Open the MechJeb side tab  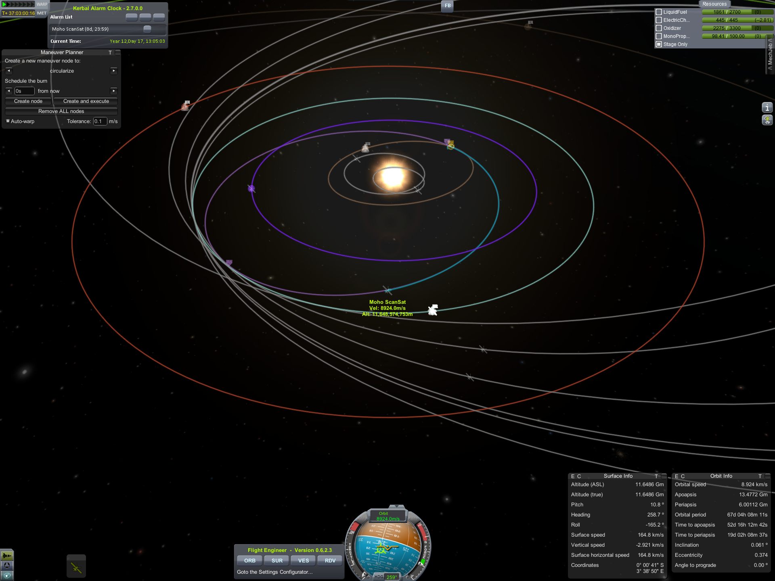pyautogui.click(x=771, y=54)
